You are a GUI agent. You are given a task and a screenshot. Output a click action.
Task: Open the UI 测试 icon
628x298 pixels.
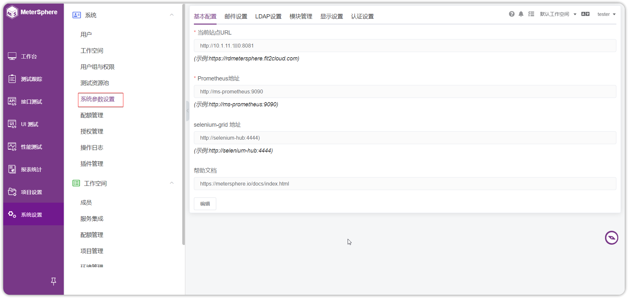click(12, 124)
